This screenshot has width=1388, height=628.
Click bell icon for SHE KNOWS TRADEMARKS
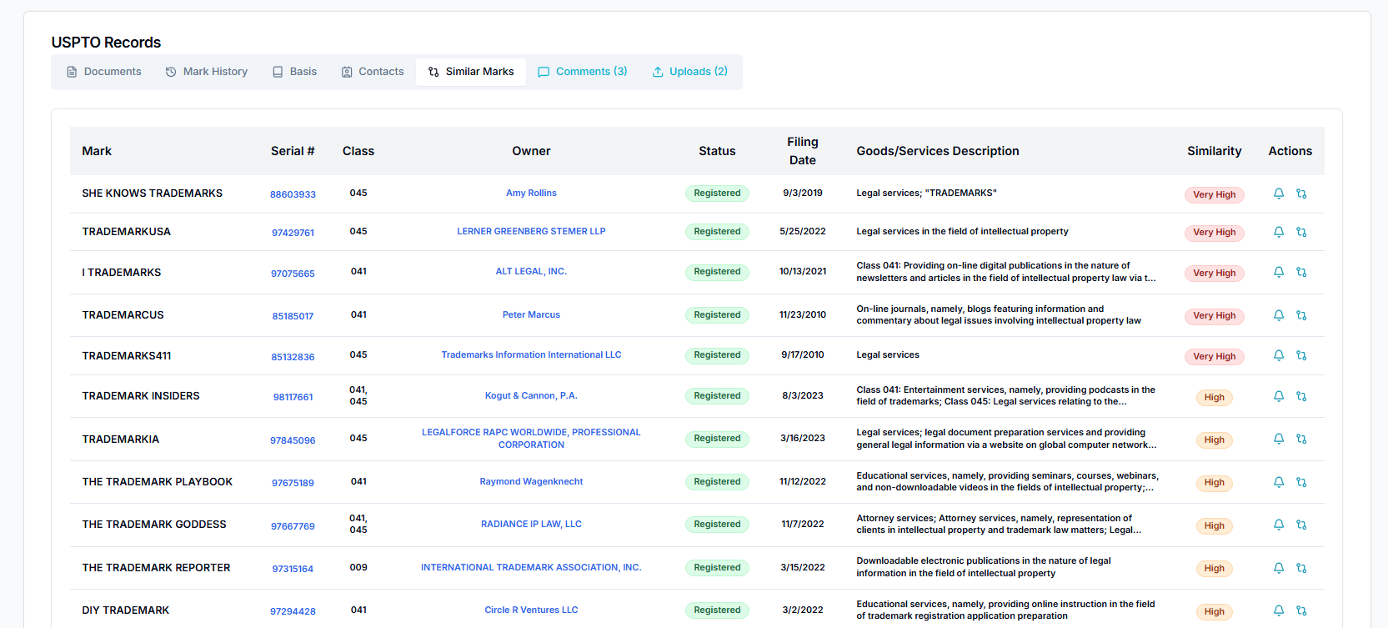(1279, 193)
